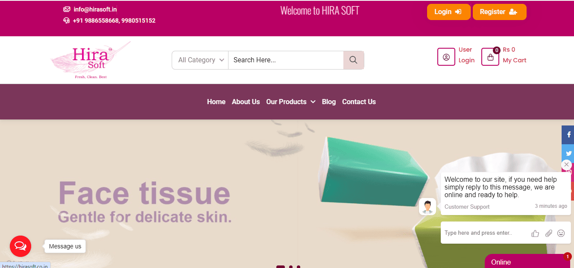This screenshot has height=268, width=574.
Task: Click the attachment paperclip icon in chat
Action: [549, 233]
